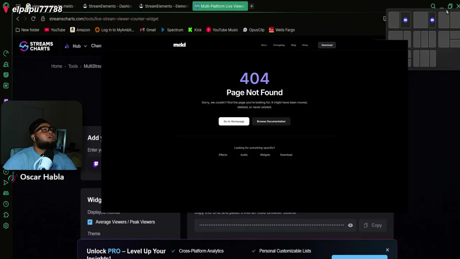Reveal the hidden widget URL with eye icon
The width and height of the screenshot is (460, 259).
tap(350, 226)
